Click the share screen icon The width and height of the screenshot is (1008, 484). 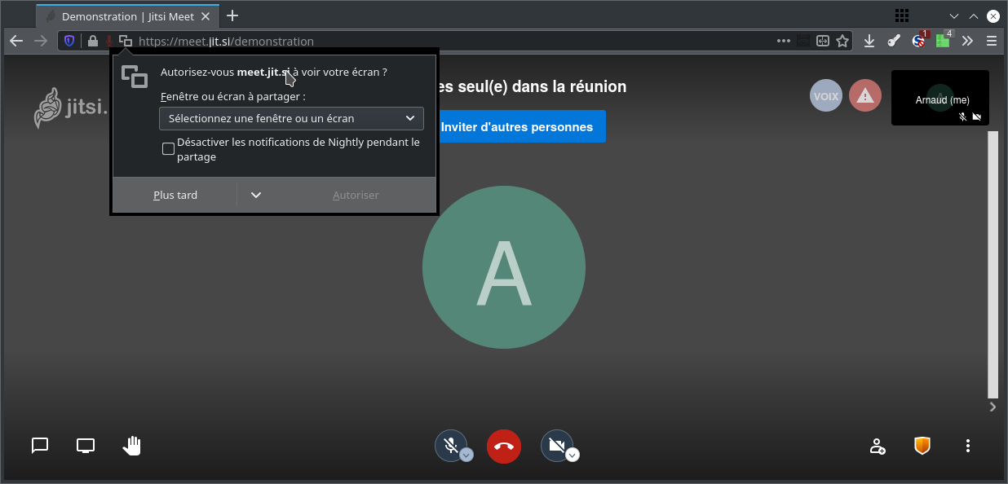(x=86, y=446)
